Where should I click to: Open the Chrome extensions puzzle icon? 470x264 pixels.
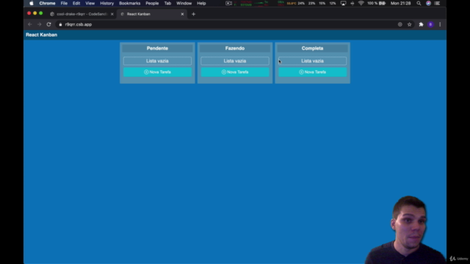(x=421, y=24)
